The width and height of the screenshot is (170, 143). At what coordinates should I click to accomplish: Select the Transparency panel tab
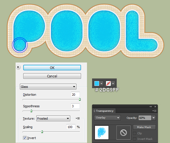pyautogui.click(x=104, y=111)
